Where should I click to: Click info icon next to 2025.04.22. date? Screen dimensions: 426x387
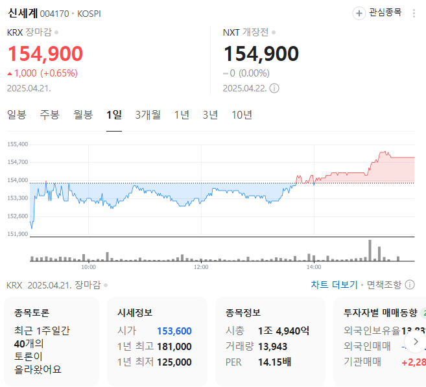click(274, 88)
